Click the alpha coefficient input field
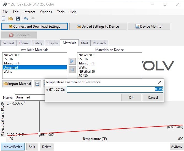The width and height of the screenshot is (184, 151). (x=115, y=89)
